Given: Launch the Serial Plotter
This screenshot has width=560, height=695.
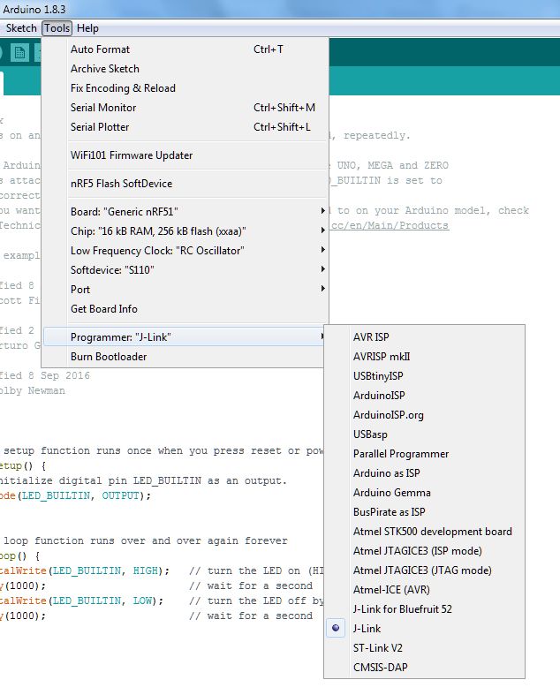Looking at the screenshot, I should tap(185, 127).
